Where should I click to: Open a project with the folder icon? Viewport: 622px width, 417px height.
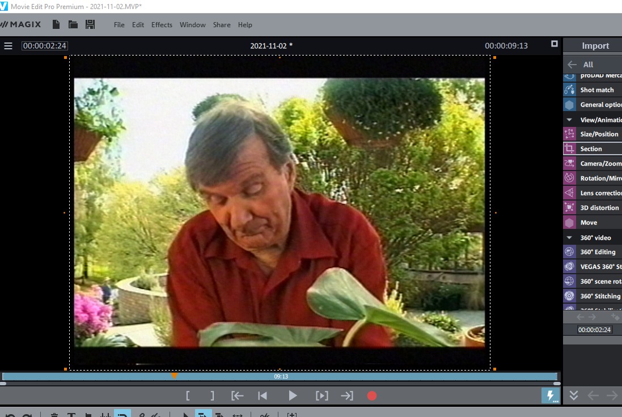tap(73, 24)
